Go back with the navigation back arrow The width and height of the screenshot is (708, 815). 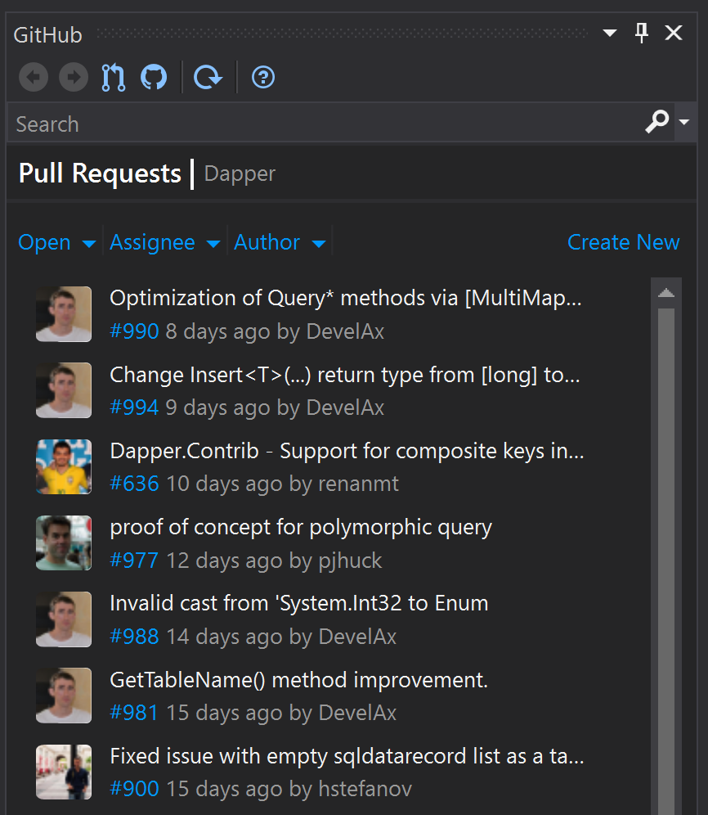point(34,78)
